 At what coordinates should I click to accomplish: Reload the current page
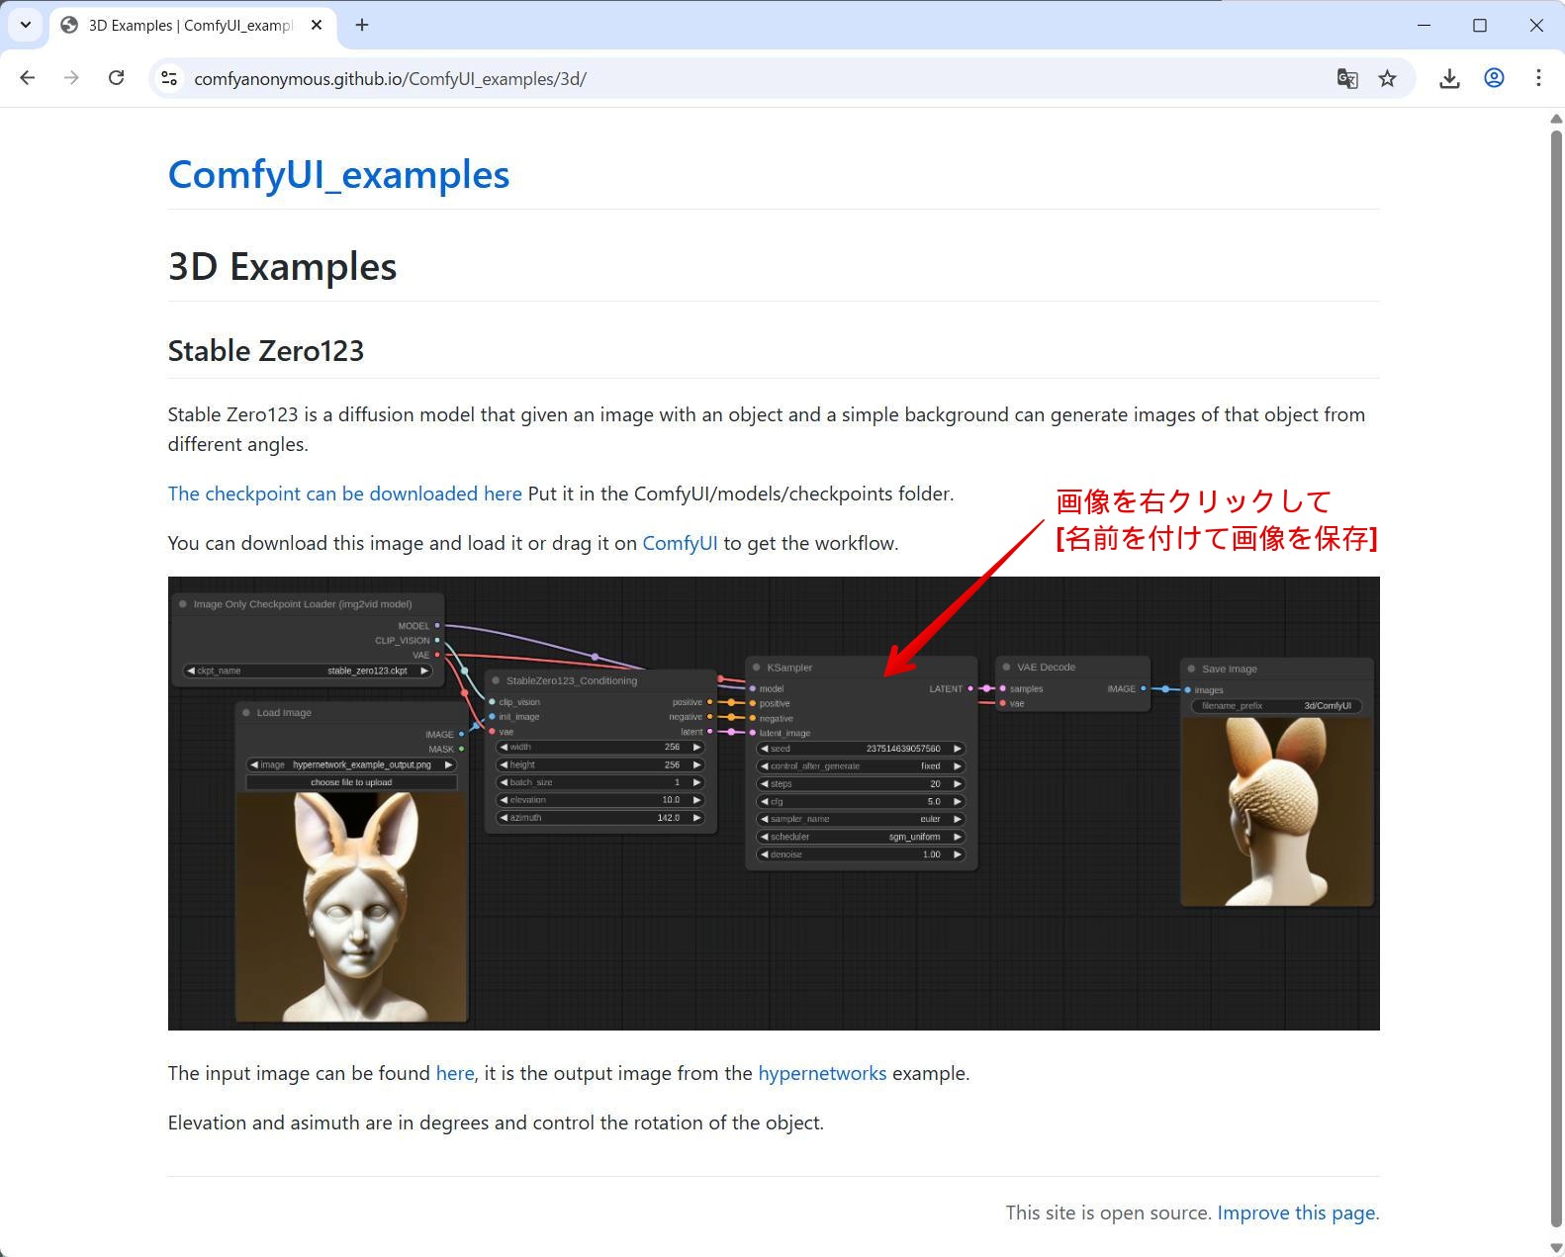point(116,78)
